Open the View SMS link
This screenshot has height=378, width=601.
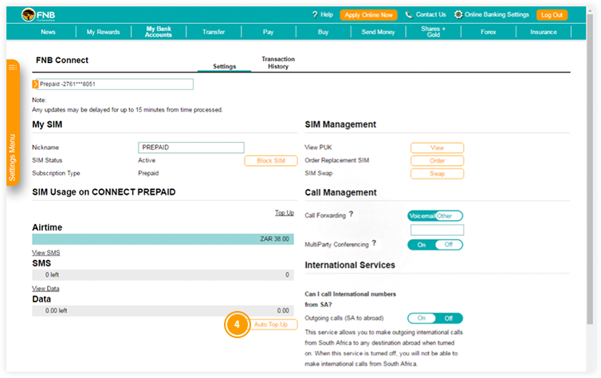click(45, 253)
